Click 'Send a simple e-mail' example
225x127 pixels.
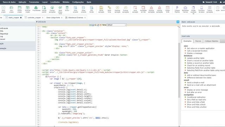(195, 83)
